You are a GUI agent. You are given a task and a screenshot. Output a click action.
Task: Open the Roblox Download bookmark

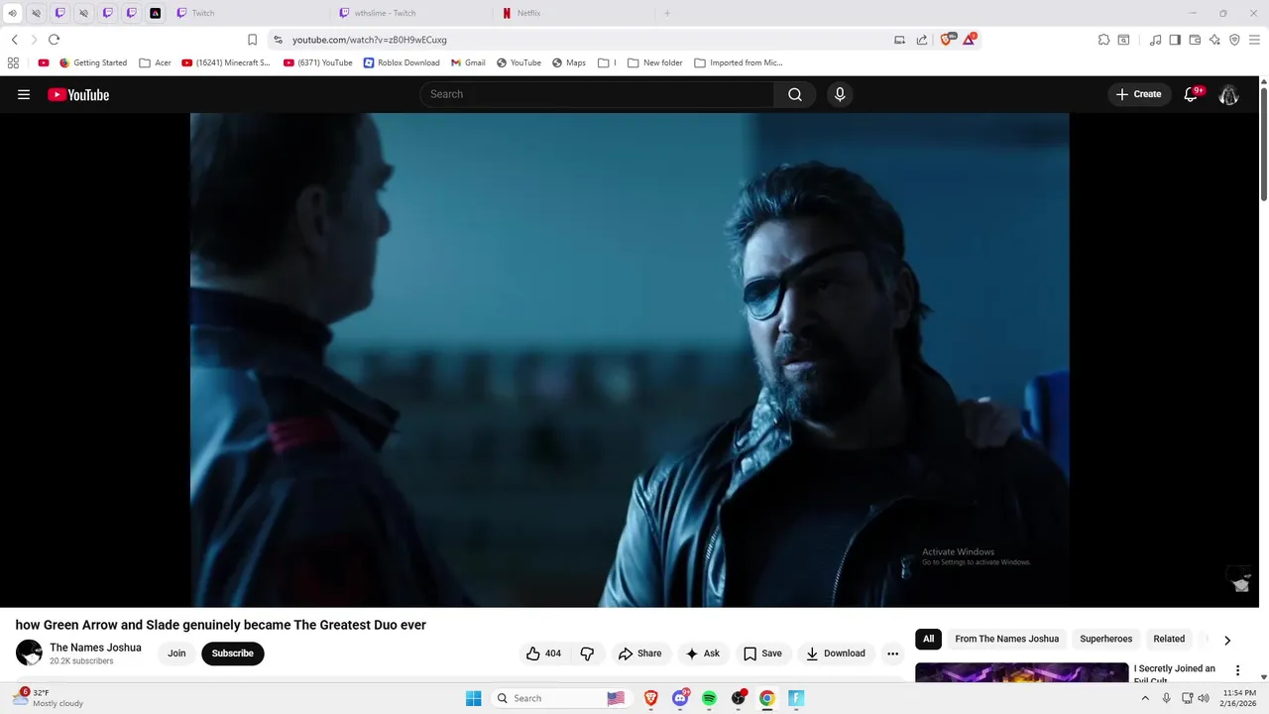[x=402, y=62]
